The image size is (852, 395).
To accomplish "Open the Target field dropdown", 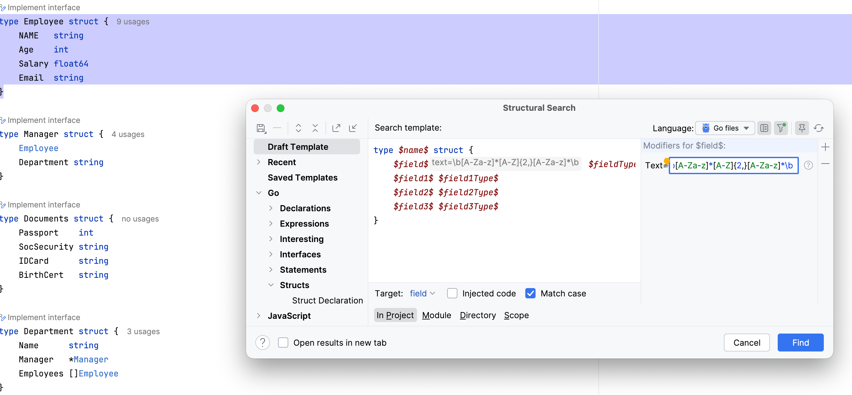I will (x=422, y=293).
